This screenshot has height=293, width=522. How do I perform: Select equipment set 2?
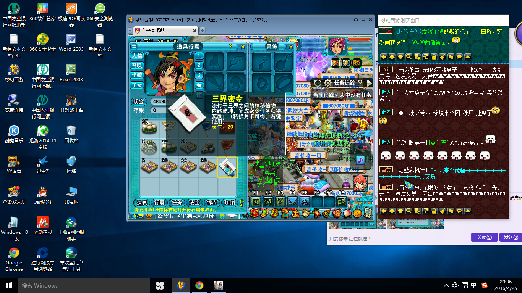199,66
